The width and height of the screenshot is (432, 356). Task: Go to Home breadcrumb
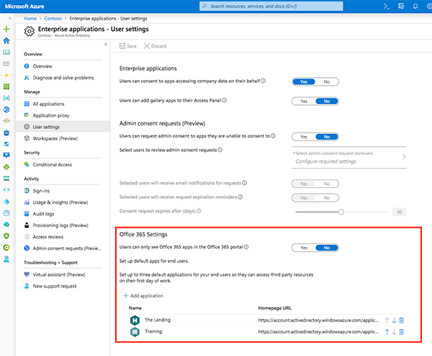[x=30, y=19]
